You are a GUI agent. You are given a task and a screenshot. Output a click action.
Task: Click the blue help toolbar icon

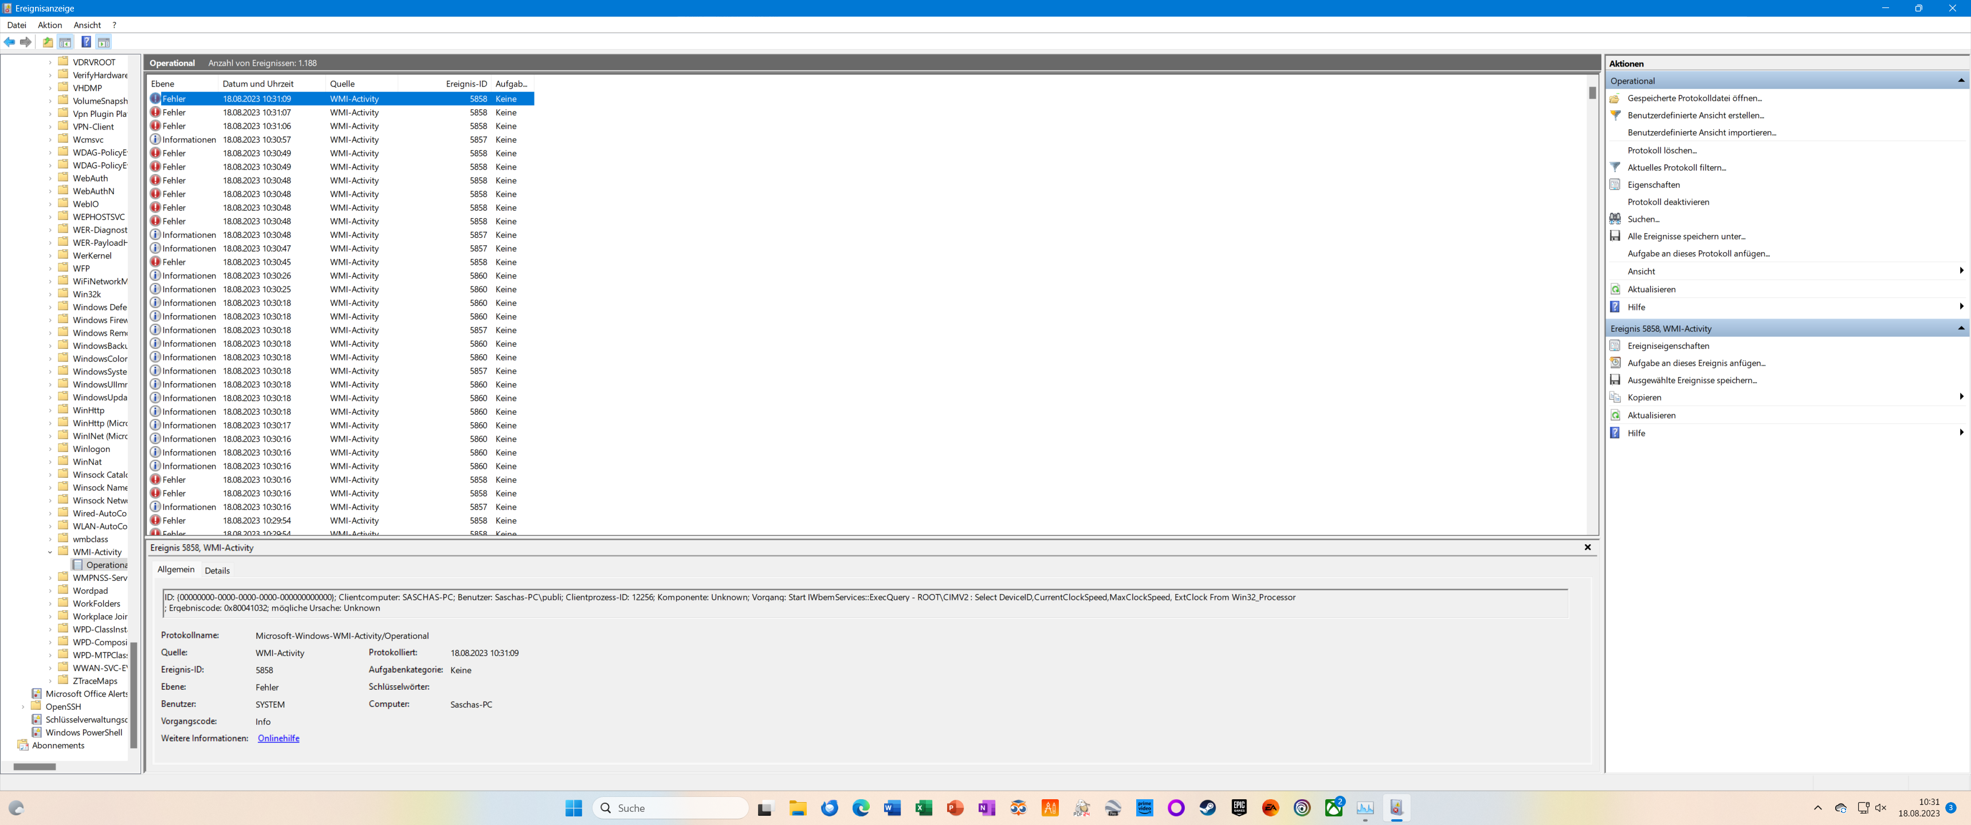86,42
